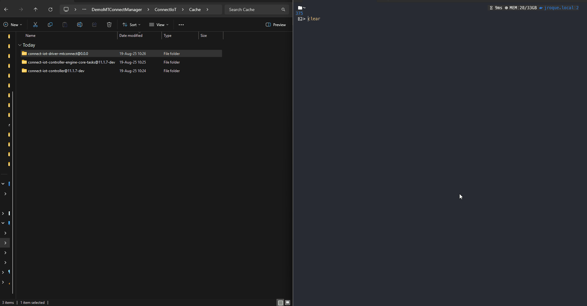Expand the chevron after DemoMTConnectManager breadcrumb
The width and height of the screenshot is (587, 306).
(x=148, y=10)
